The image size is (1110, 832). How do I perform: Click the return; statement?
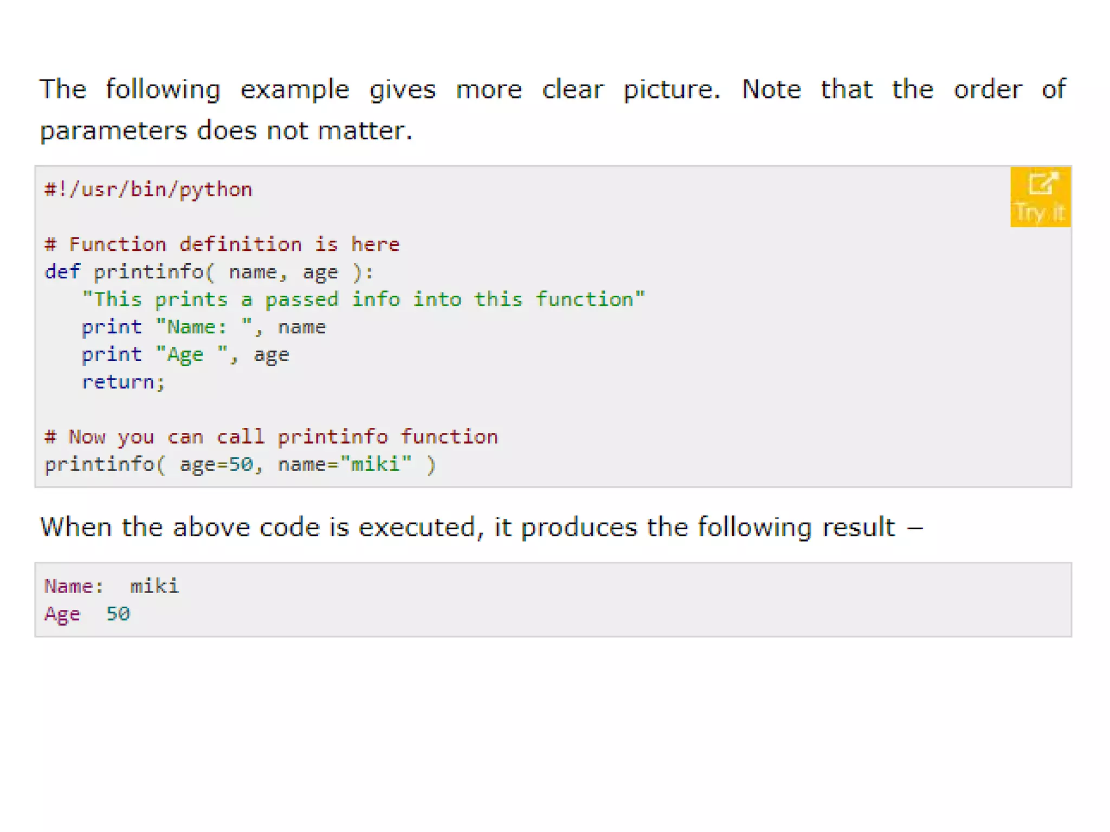[x=123, y=382]
